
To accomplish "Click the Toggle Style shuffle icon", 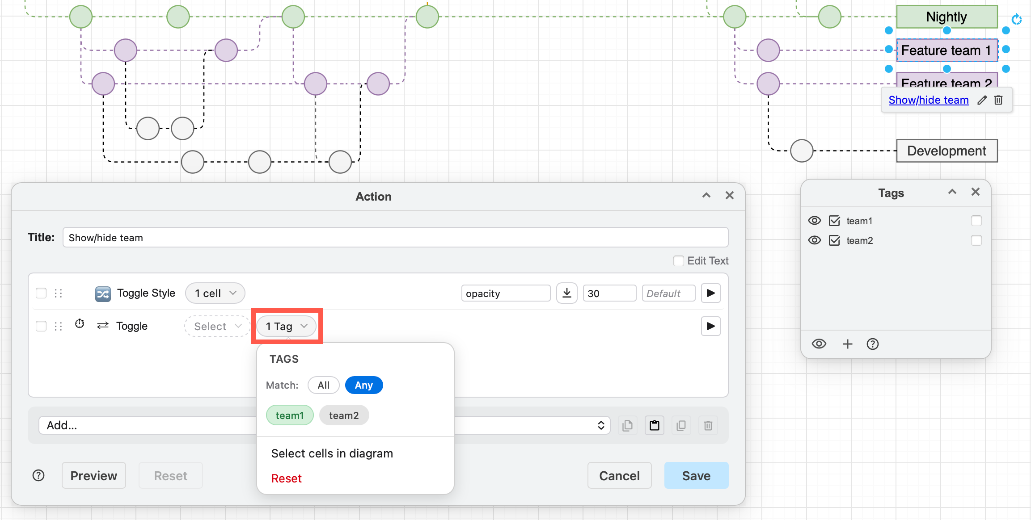I will coord(103,294).
